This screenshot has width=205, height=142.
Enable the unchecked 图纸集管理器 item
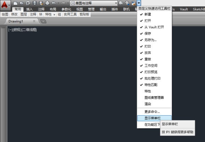[154, 98]
